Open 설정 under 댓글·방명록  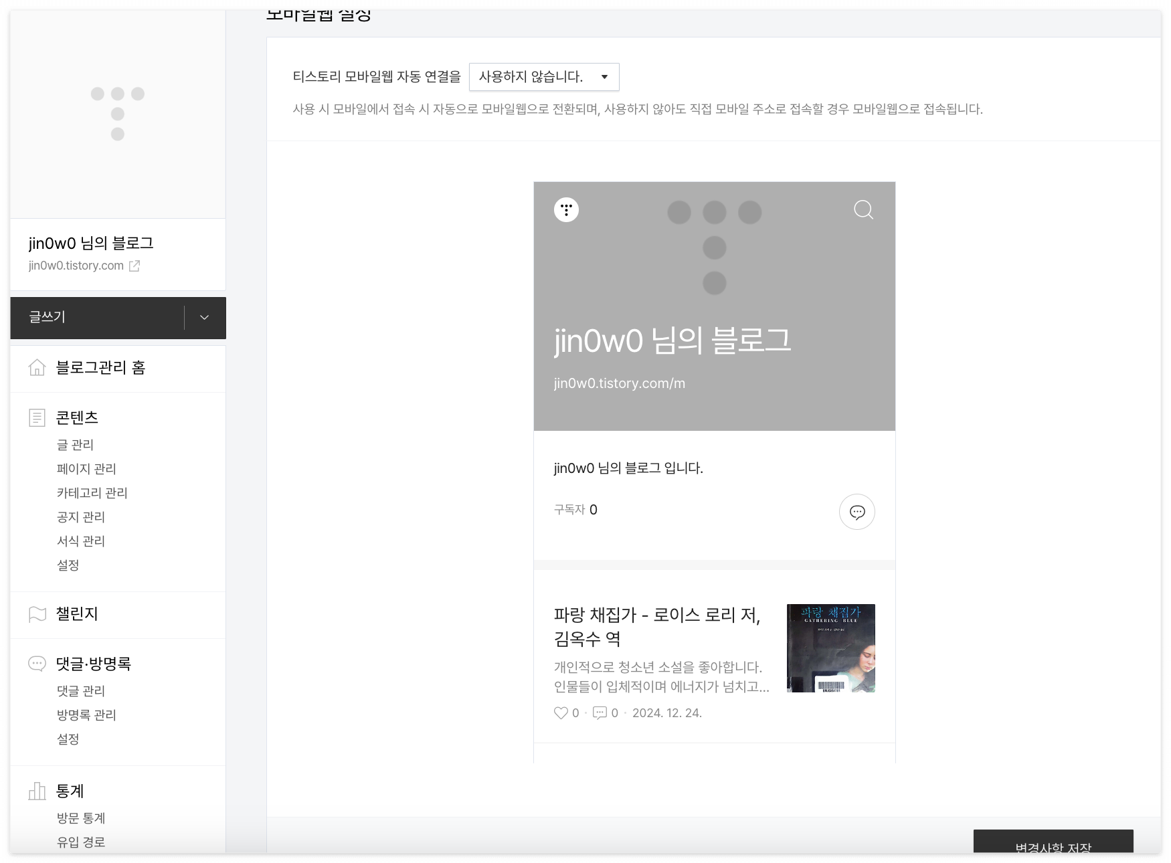tap(68, 739)
